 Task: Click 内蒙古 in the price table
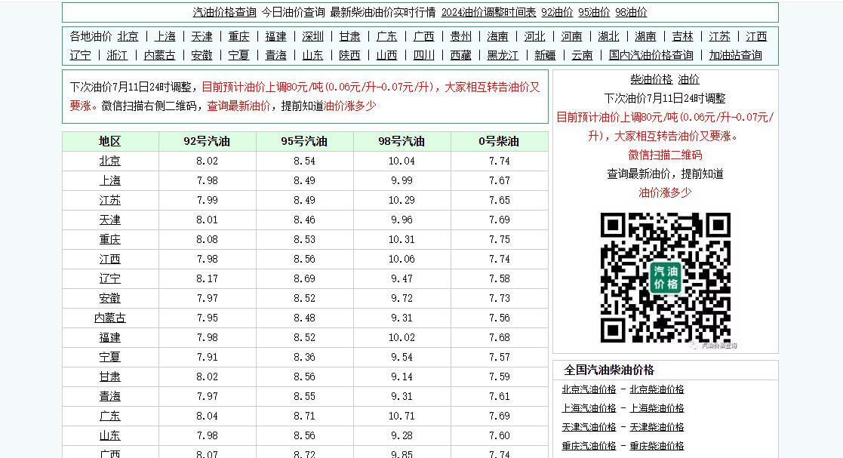[110, 318]
